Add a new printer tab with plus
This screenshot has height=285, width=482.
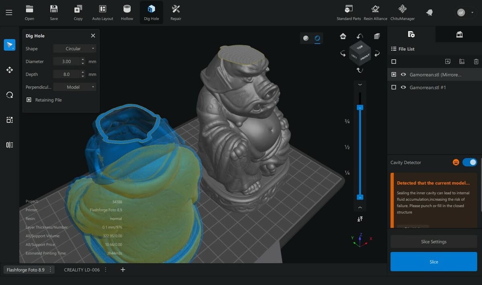click(x=123, y=270)
